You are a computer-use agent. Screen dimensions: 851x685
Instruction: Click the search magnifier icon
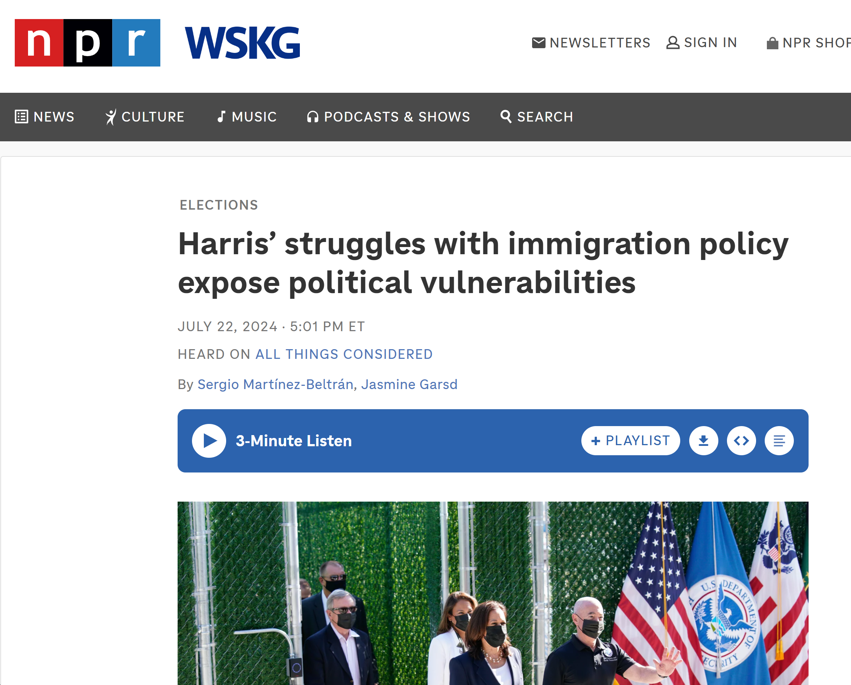(x=505, y=117)
